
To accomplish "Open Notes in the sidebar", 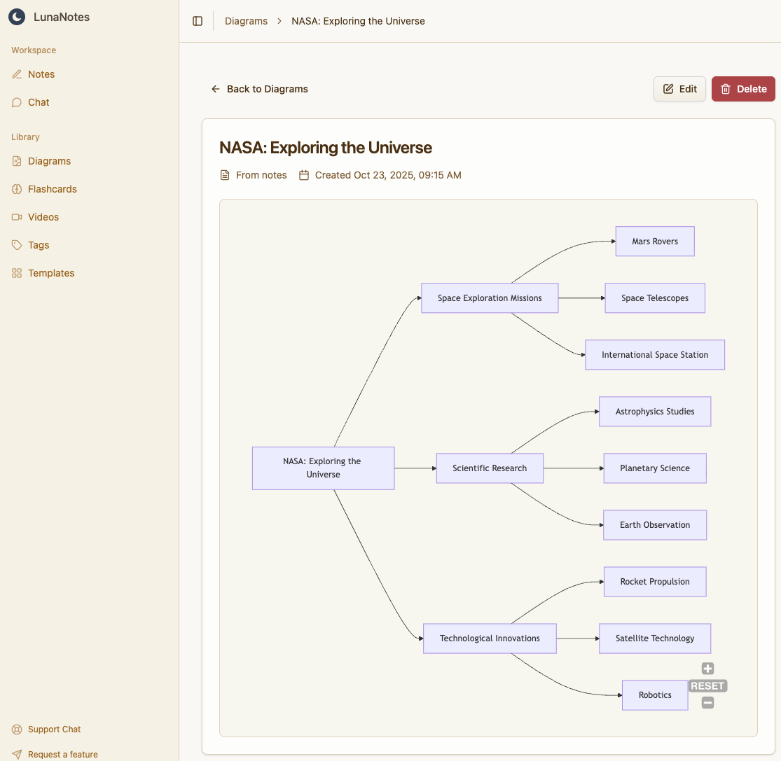I will point(41,74).
